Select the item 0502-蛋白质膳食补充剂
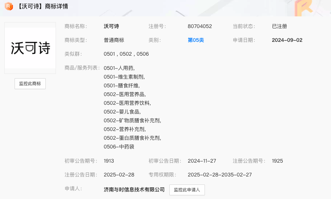331x199 pixels. [x=132, y=138]
